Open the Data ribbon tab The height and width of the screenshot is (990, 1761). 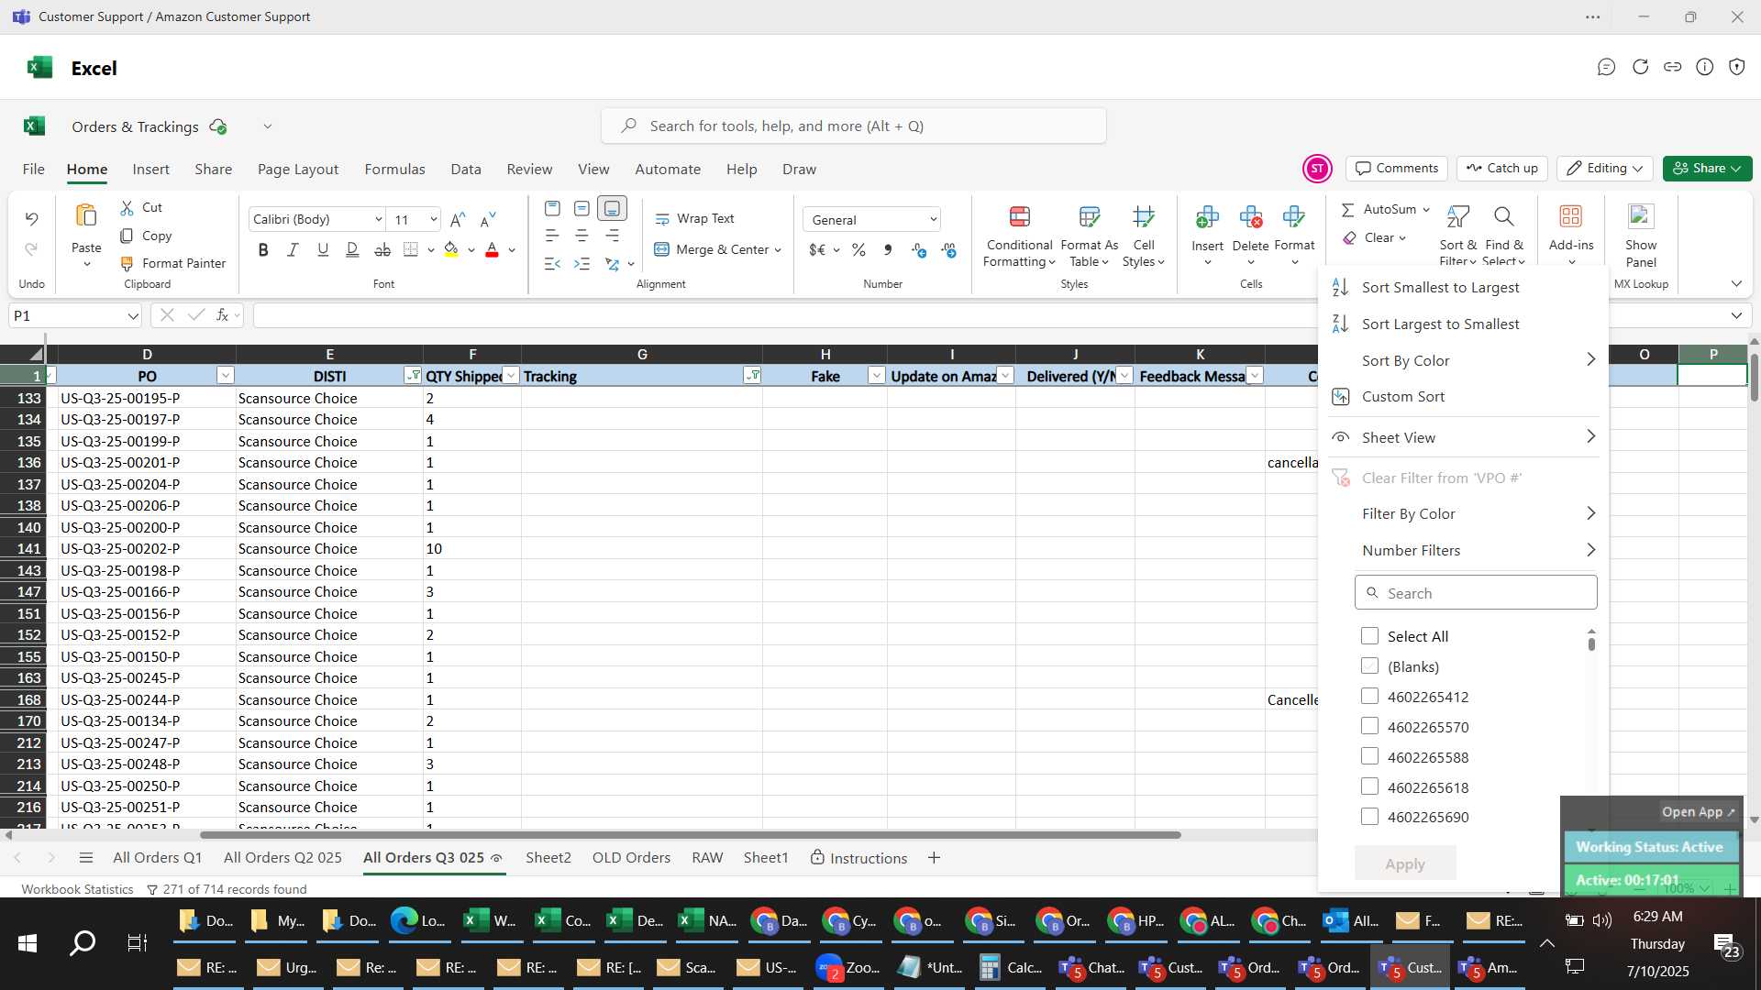pyautogui.click(x=466, y=170)
